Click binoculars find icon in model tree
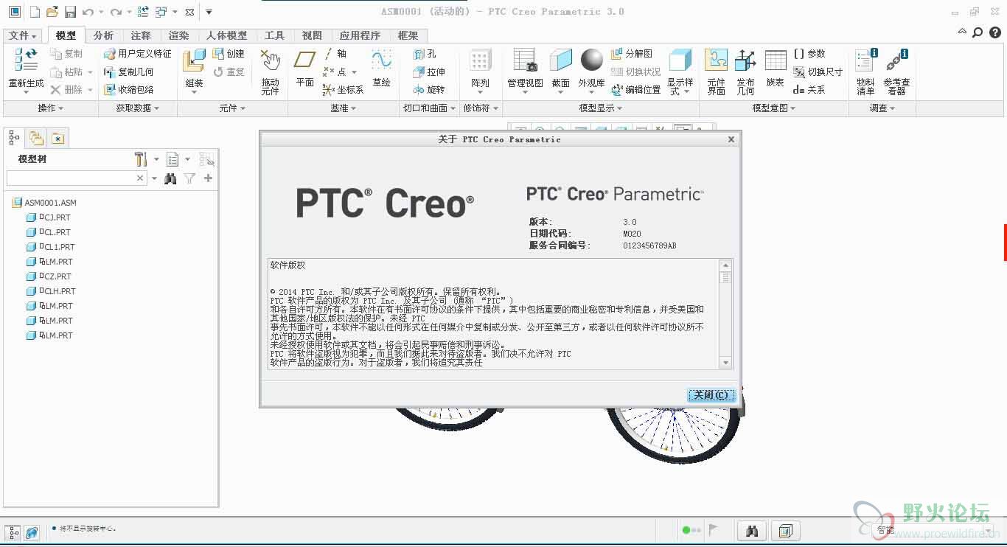This screenshot has height=547, width=1007. (170, 178)
